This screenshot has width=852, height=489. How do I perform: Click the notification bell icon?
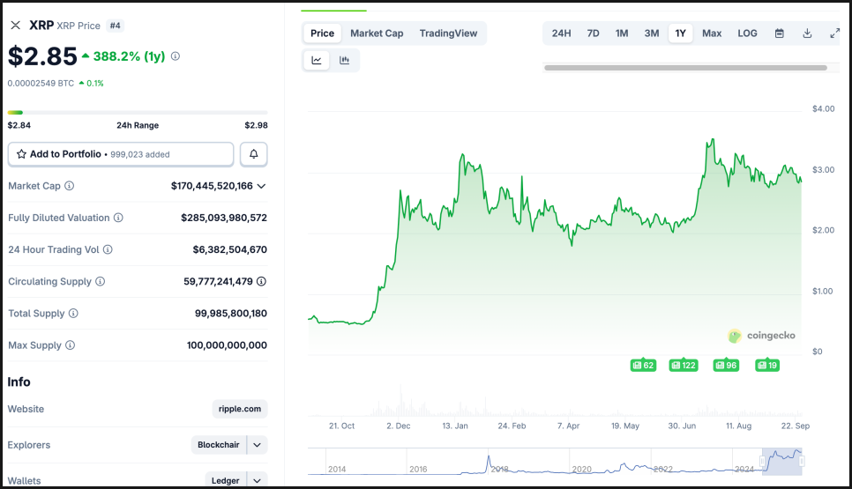tap(254, 154)
